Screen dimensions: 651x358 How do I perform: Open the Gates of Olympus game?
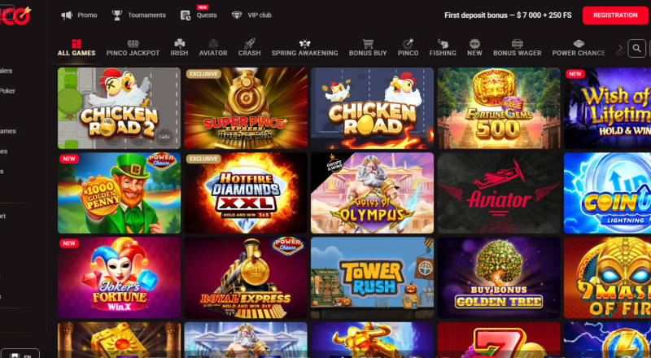tap(373, 193)
